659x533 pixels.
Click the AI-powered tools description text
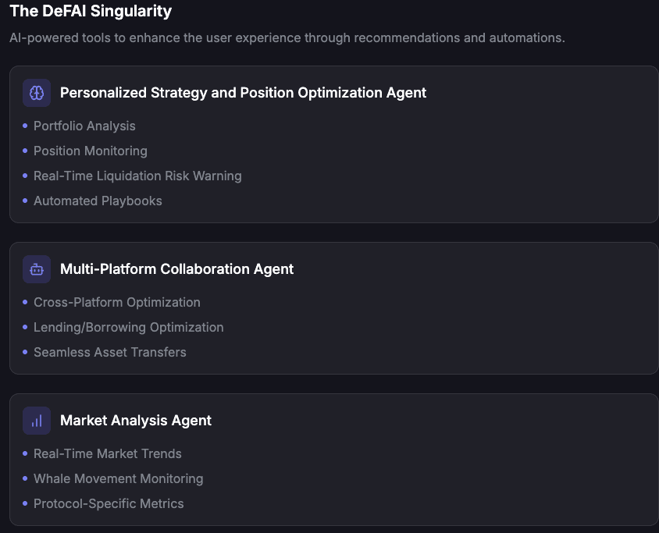287,37
